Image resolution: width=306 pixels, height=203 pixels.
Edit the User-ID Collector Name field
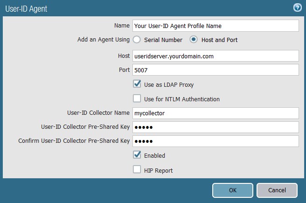point(215,113)
